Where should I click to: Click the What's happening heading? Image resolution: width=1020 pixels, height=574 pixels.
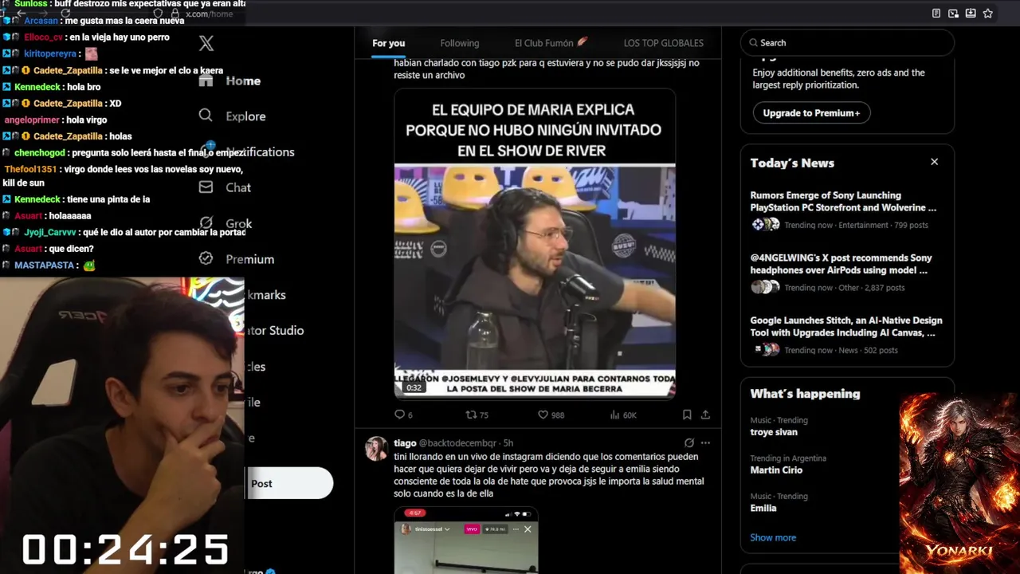[805, 394]
